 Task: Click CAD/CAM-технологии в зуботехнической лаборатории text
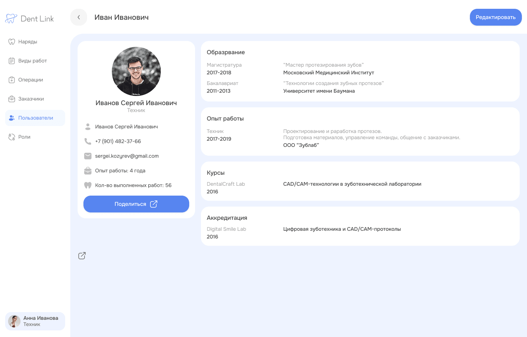pos(352,184)
